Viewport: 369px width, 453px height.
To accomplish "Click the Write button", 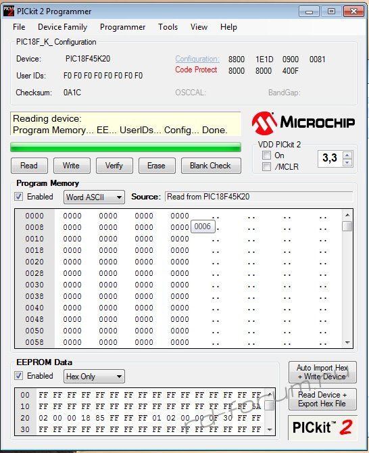I will pos(72,166).
